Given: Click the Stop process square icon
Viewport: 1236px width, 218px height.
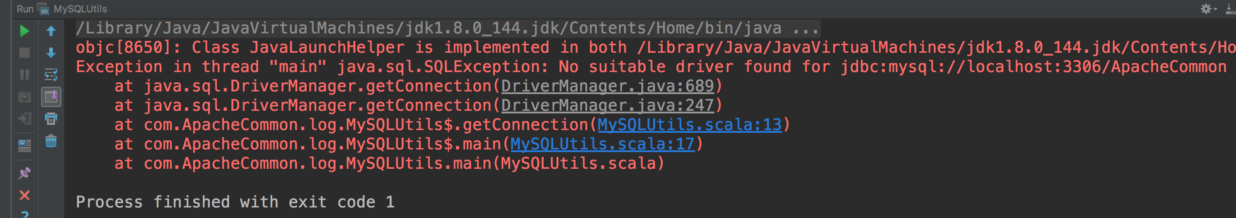Looking at the screenshot, I should tap(25, 53).
